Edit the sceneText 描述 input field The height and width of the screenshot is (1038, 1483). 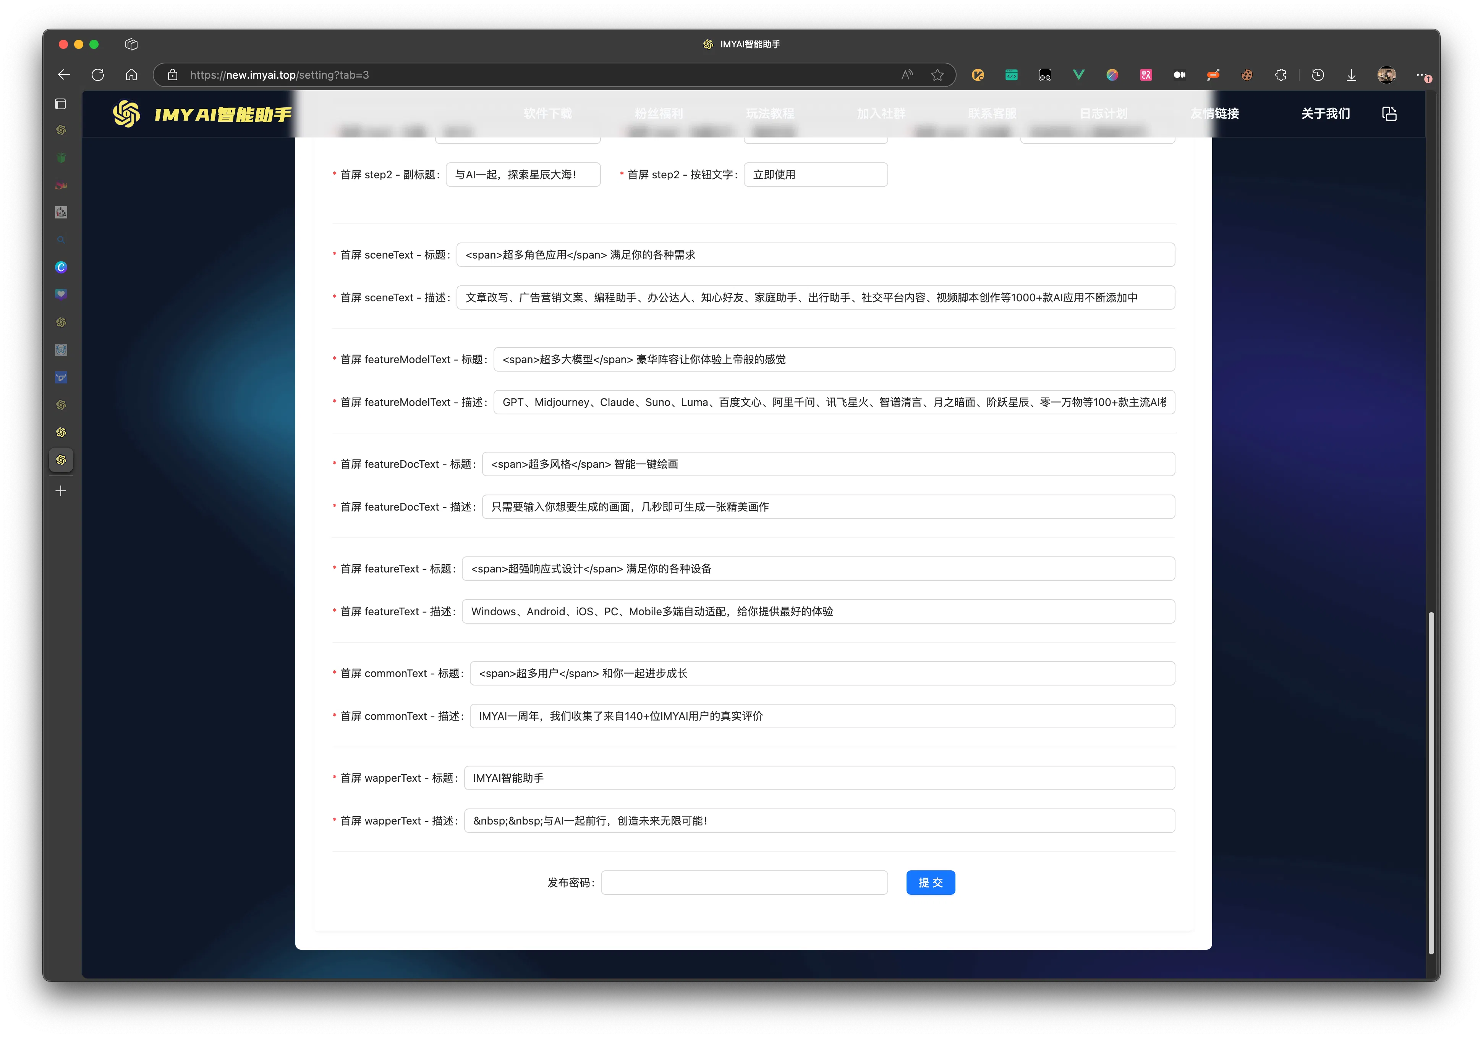[x=816, y=297]
